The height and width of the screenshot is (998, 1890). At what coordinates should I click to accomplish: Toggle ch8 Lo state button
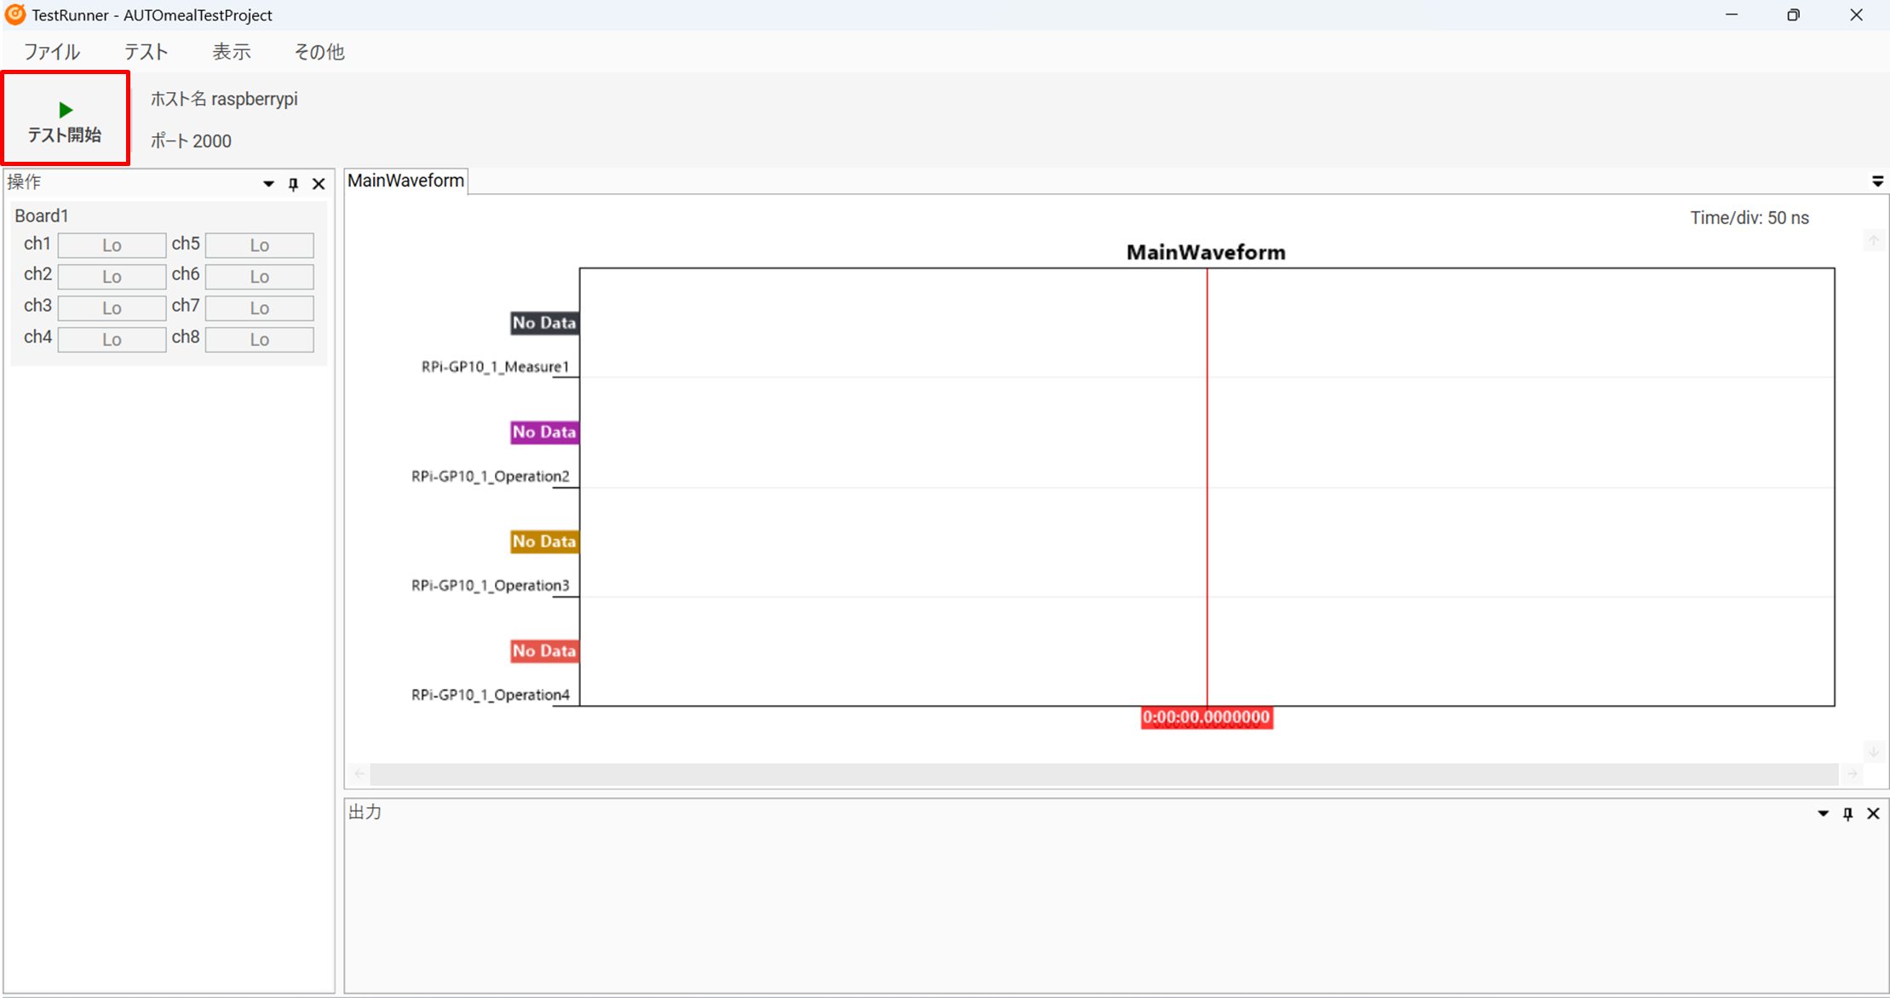click(259, 340)
